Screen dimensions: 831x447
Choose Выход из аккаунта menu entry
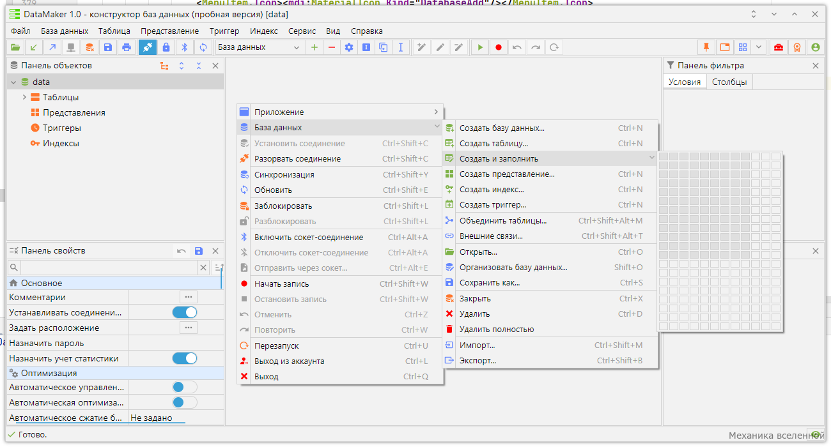point(340,361)
